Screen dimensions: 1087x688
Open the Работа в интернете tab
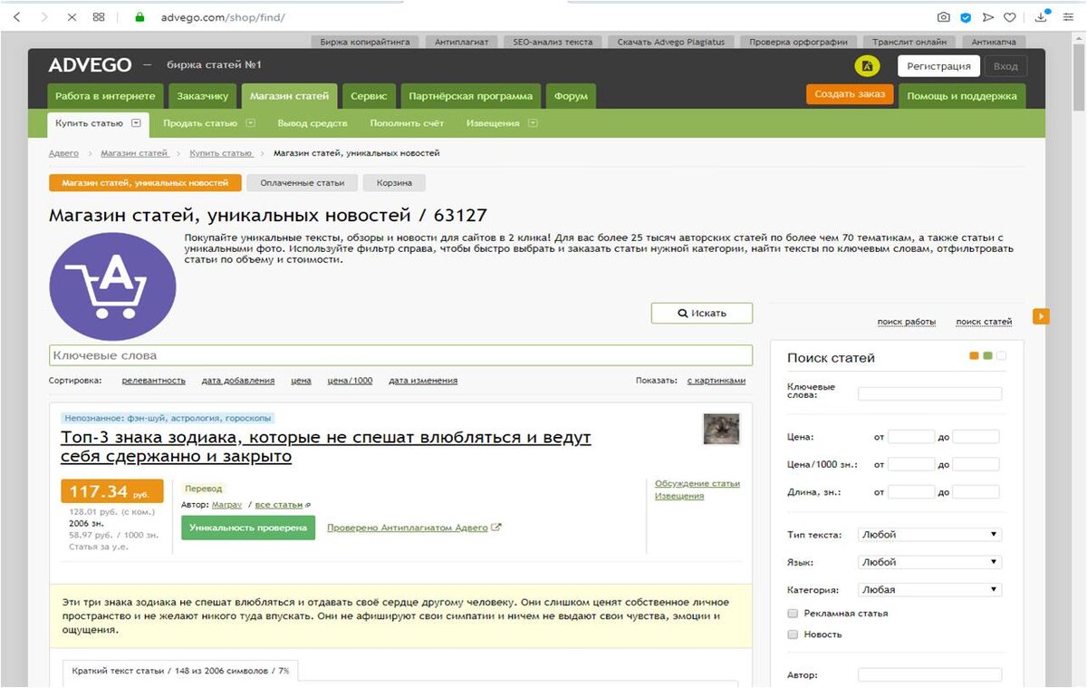point(105,96)
